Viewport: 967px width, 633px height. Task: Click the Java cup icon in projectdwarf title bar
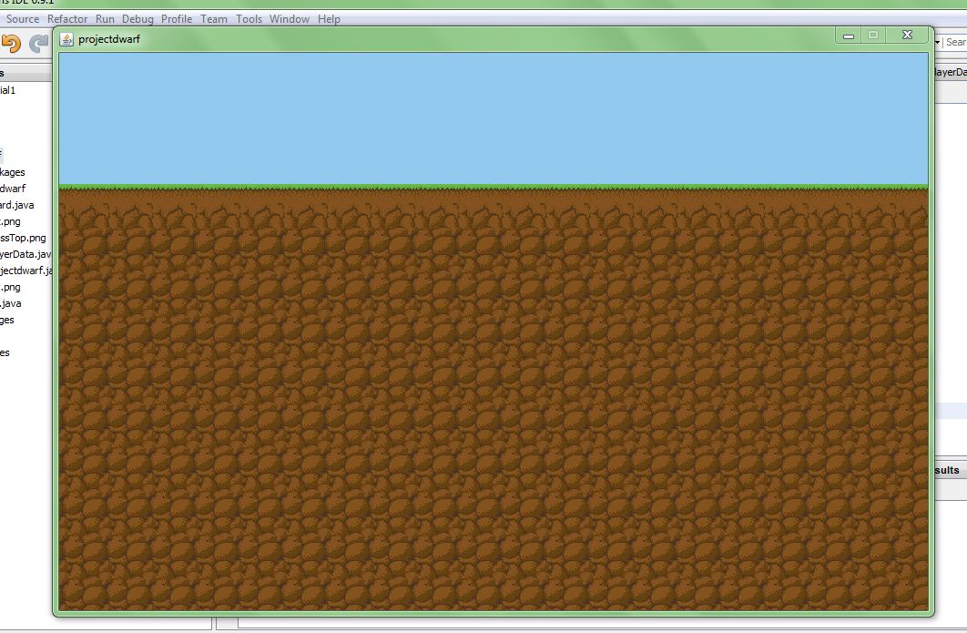tap(66, 39)
